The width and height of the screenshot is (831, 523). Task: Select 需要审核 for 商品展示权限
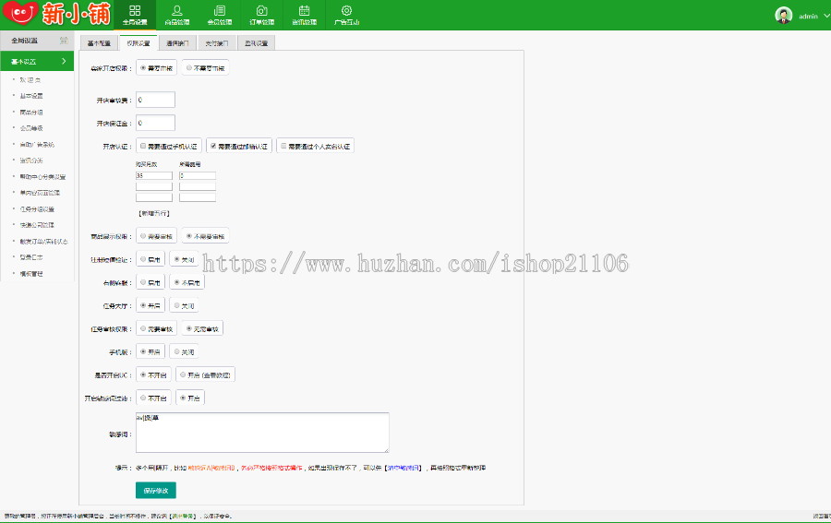pyautogui.click(x=143, y=236)
